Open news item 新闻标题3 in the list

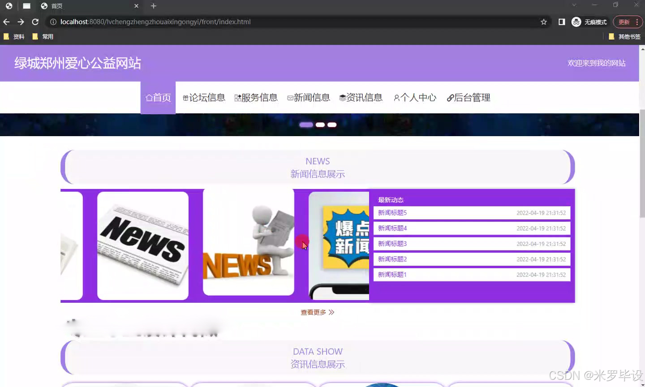[x=392, y=244]
